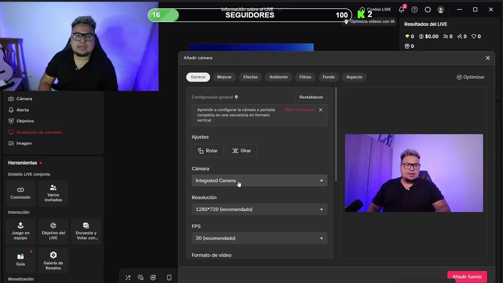This screenshot has width=503, height=283.
Task: Click the AI icon in bottom toolbar
Action: [x=153, y=277]
